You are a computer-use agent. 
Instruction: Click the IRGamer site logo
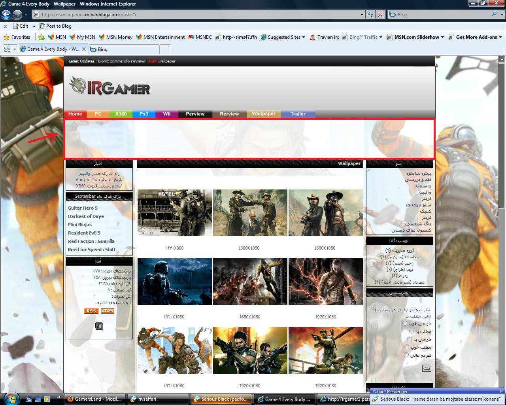click(110, 86)
